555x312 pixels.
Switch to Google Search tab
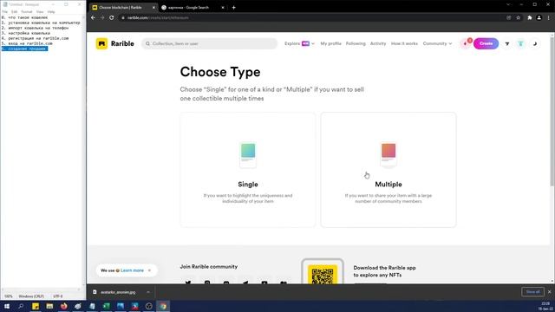pyautogui.click(x=193, y=8)
